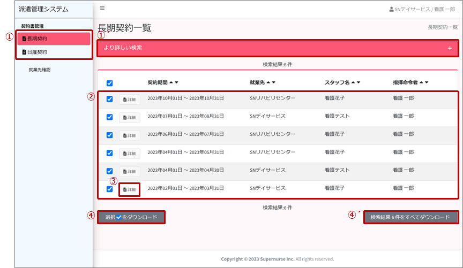Click the 長期契約一覧 breadcrumb at top right
Image resolution: width=463 pixels, height=268 pixels.
[x=442, y=27]
